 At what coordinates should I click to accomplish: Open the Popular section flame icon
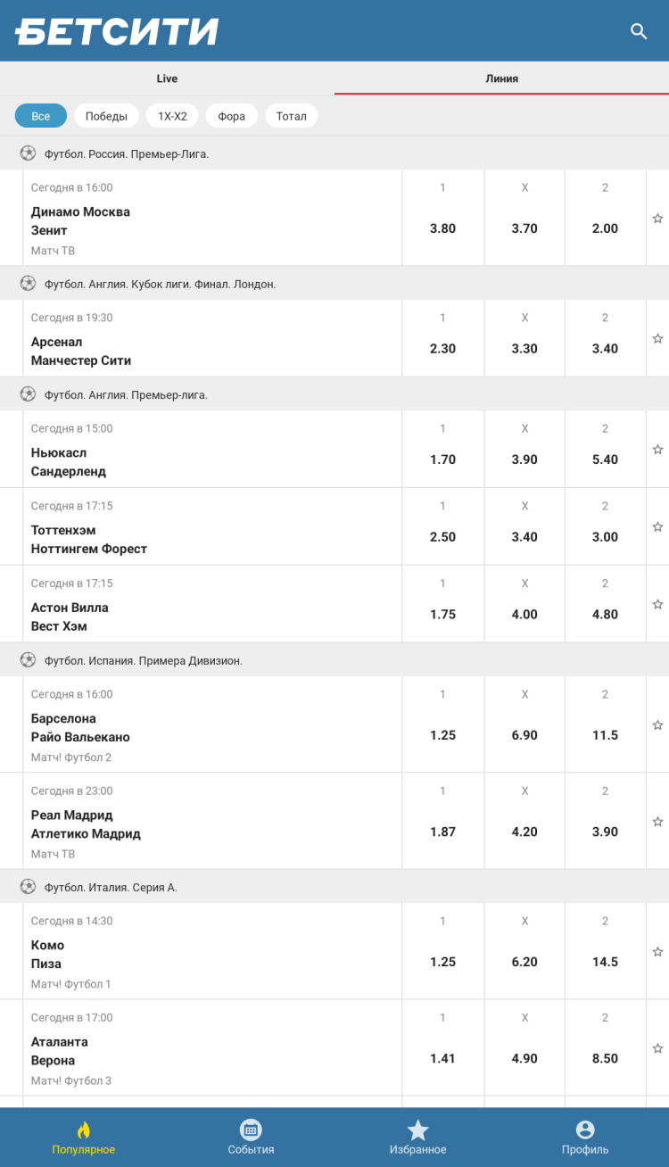tap(84, 1130)
